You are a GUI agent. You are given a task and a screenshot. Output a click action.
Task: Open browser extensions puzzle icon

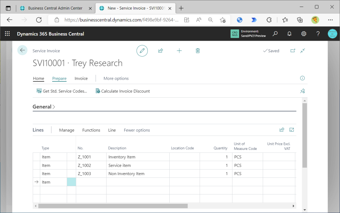269,20
